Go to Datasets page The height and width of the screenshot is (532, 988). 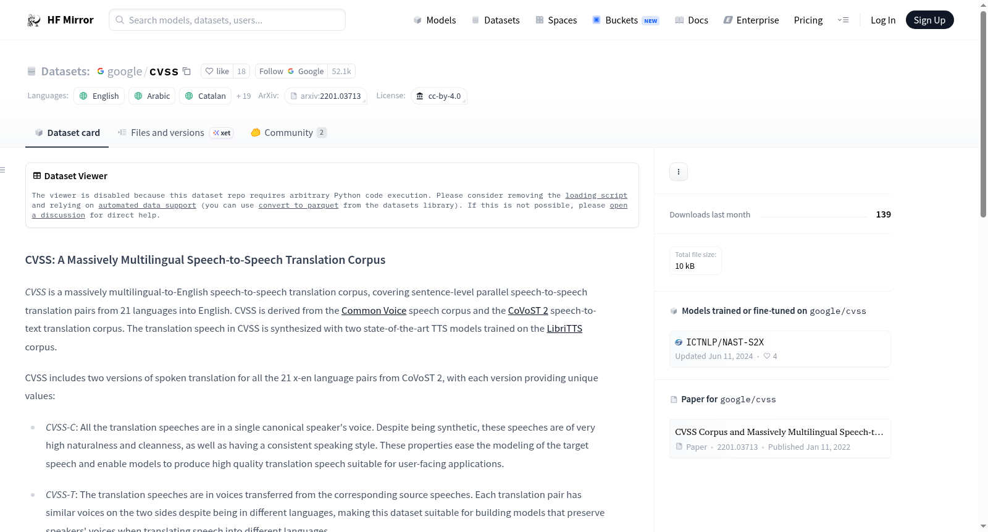click(x=496, y=20)
